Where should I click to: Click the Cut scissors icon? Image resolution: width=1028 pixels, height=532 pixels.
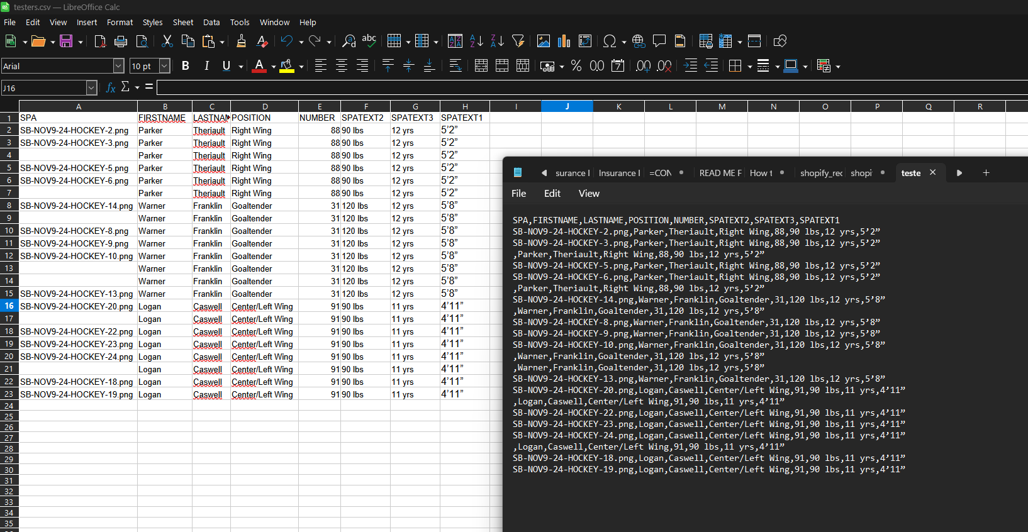(167, 42)
